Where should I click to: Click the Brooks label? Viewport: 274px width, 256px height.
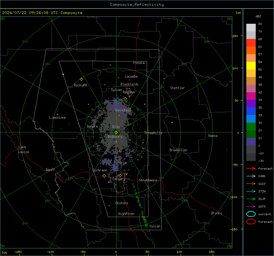coord(216,213)
